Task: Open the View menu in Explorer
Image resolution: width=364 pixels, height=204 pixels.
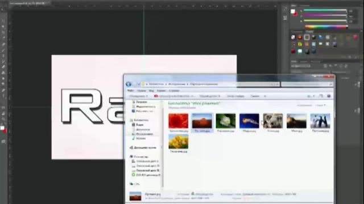Action: click(x=151, y=91)
